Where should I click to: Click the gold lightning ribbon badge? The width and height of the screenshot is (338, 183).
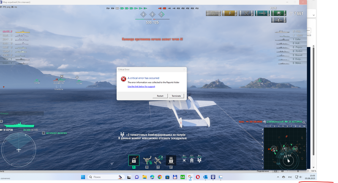pyautogui.click(x=229, y=13)
